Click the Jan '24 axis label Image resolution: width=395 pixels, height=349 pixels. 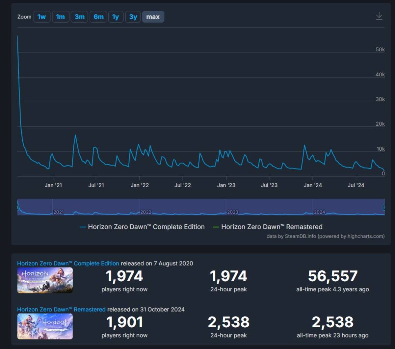pos(313,185)
